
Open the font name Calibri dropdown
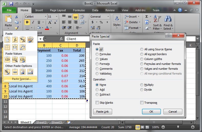[x=45, y=17]
